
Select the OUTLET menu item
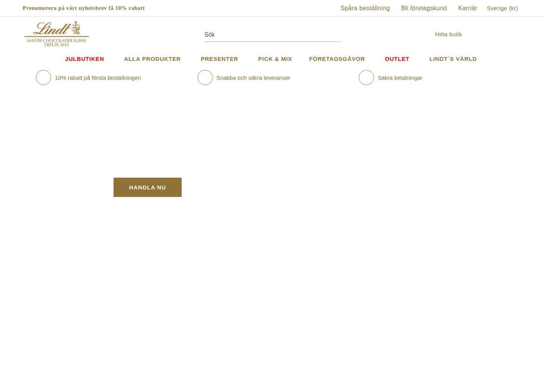[x=397, y=59]
